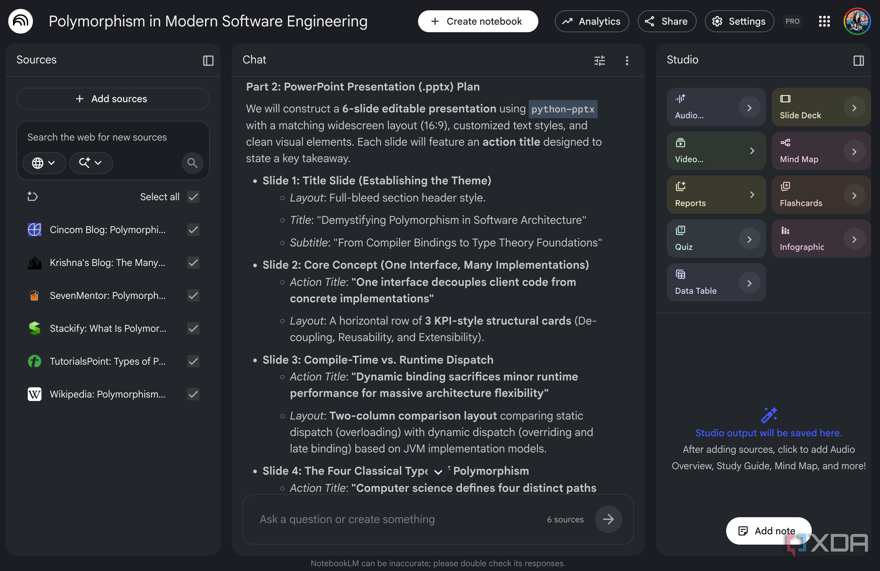Open Cincom Blog source icon
This screenshot has width=880, height=571.
[x=34, y=230]
